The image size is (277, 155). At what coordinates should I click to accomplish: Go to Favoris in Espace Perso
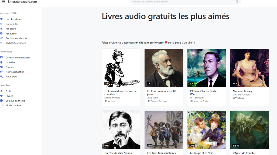click(9, 96)
